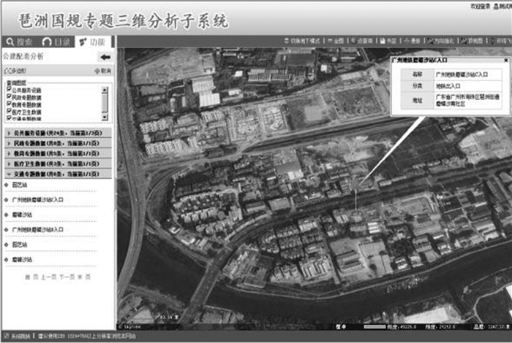Go to 下一页 in results pagination
The height and width of the screenshot is (343, 512).
(x=66, y=277)
